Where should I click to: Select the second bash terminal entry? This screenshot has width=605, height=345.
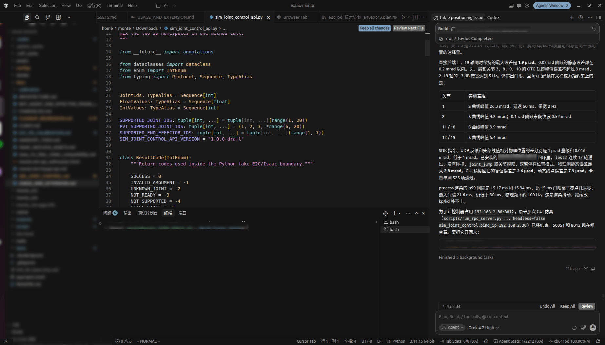point(405,229)
